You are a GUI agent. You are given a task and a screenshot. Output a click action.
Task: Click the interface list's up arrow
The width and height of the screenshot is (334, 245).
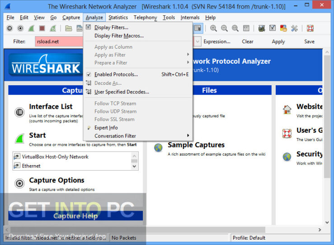tap(134, 156)
